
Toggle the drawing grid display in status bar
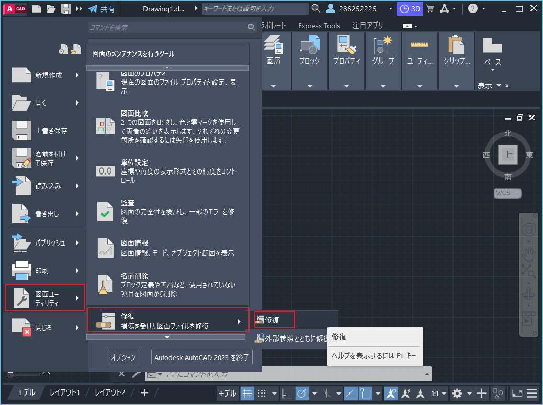coord(247,394)
